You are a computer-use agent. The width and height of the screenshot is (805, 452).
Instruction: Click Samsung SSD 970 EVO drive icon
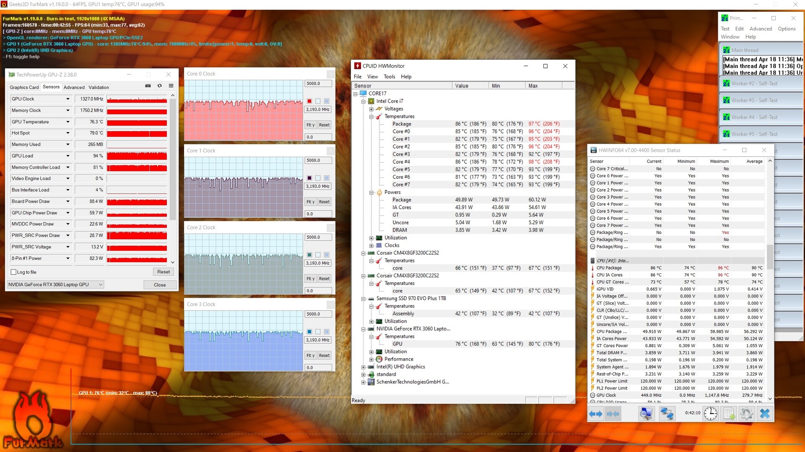pyautogui.click(x=371, y=299)
